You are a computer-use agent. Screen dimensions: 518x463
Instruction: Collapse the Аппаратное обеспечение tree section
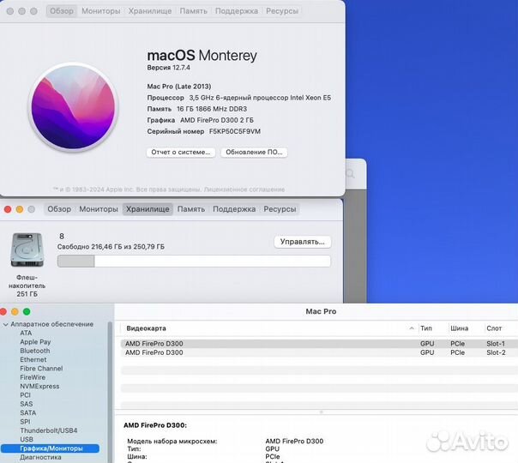pyautogui.click(x=5, y=325)
